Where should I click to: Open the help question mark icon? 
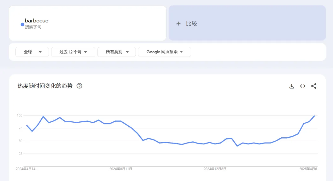(x=79, y=86)
